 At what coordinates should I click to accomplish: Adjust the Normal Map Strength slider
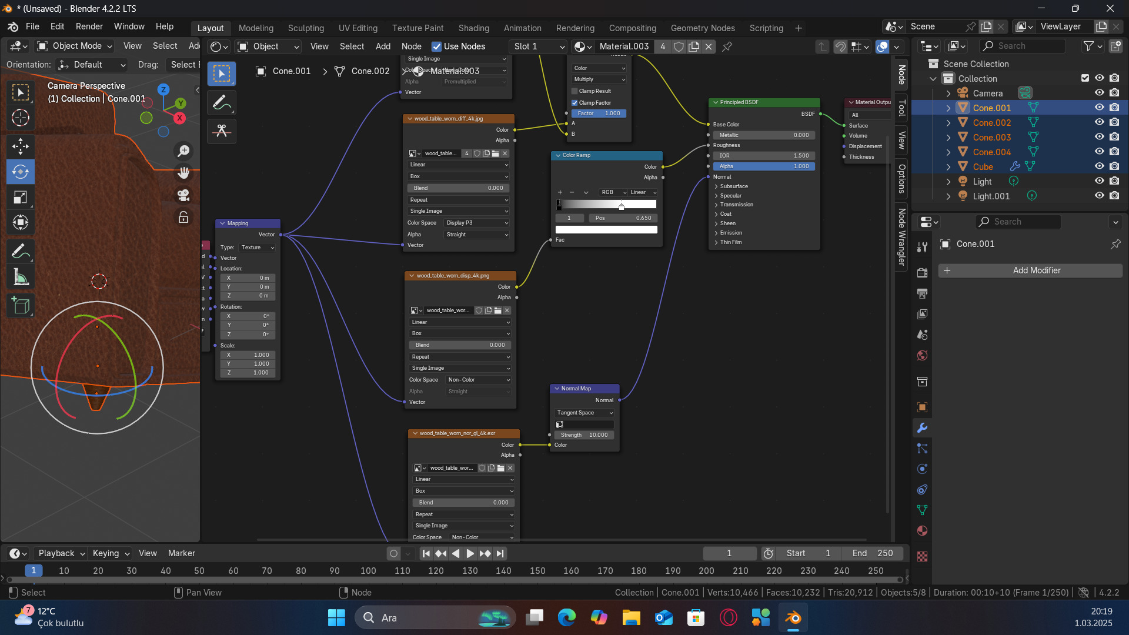click(x=584, y=435)
